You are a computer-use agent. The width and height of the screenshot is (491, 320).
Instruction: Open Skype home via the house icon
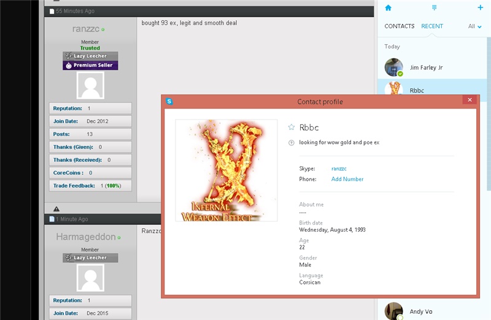pos(388,8)
